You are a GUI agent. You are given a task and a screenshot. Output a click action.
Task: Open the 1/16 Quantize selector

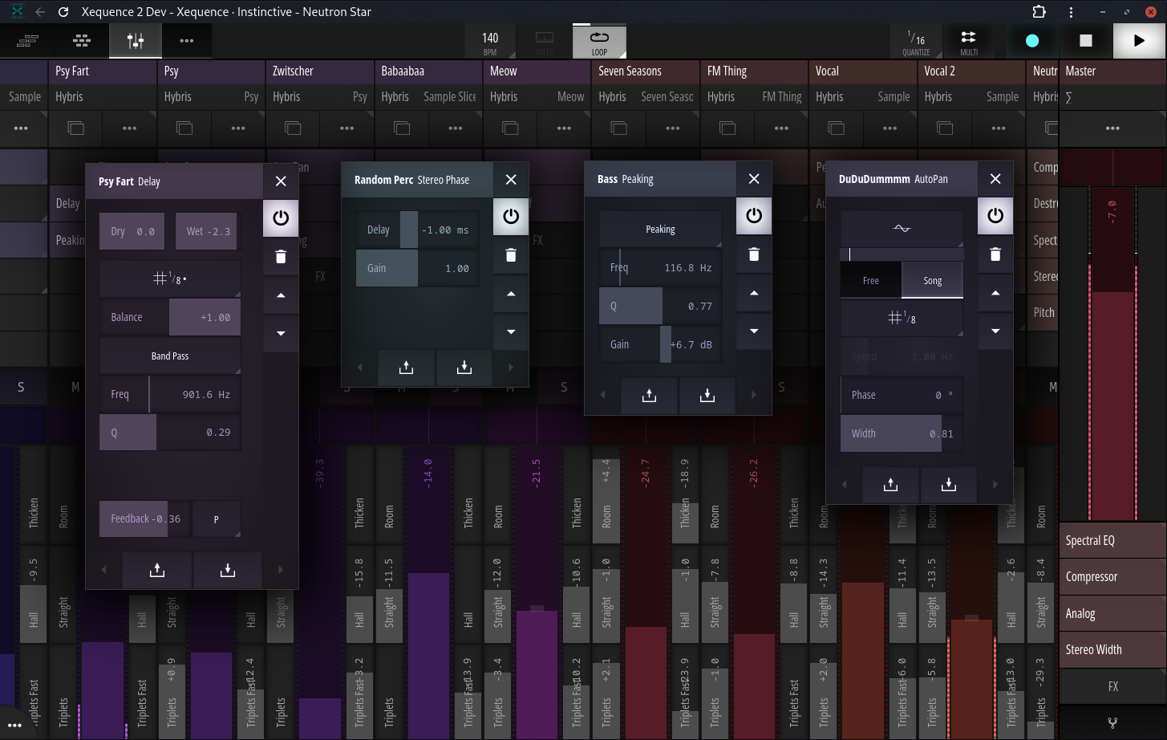(916, 41)
